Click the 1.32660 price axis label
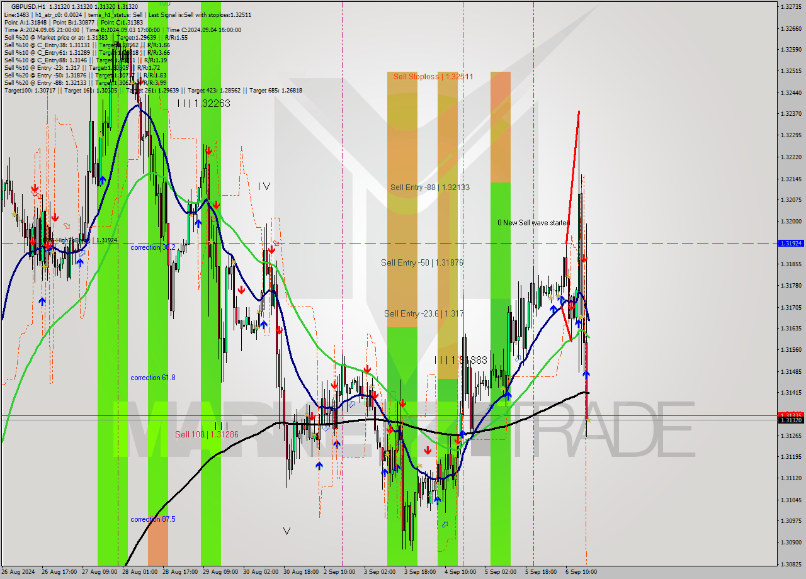 [x=790, y=28]
